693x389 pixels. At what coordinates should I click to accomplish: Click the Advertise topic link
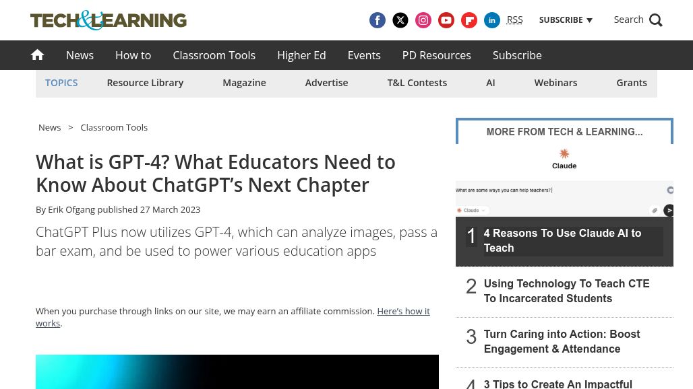(x=326, y=83)
